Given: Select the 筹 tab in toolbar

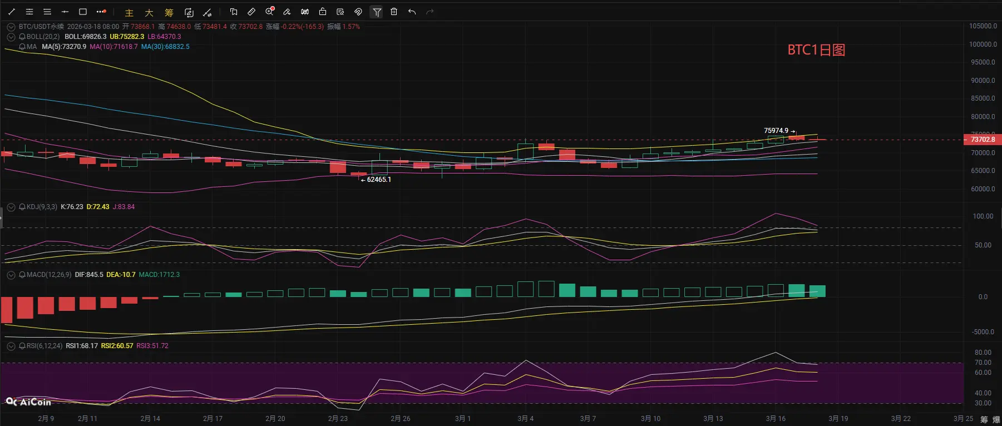Looking at the screenshot, I should click(169, 13).
